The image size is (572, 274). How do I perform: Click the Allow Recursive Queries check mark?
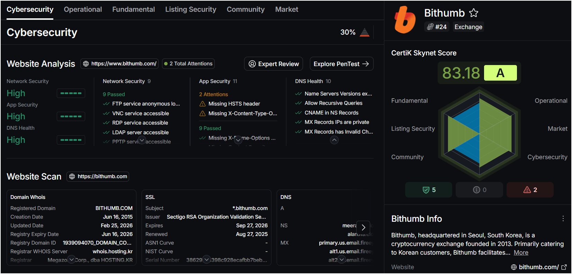[298, 103]
